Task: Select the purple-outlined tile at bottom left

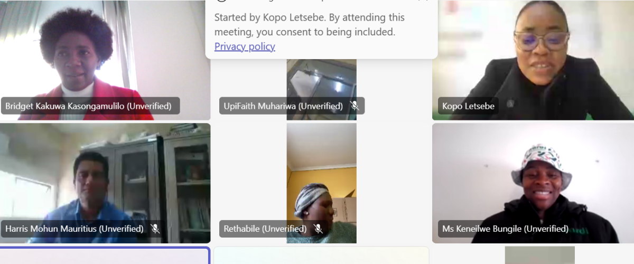Action: [105, 256]
